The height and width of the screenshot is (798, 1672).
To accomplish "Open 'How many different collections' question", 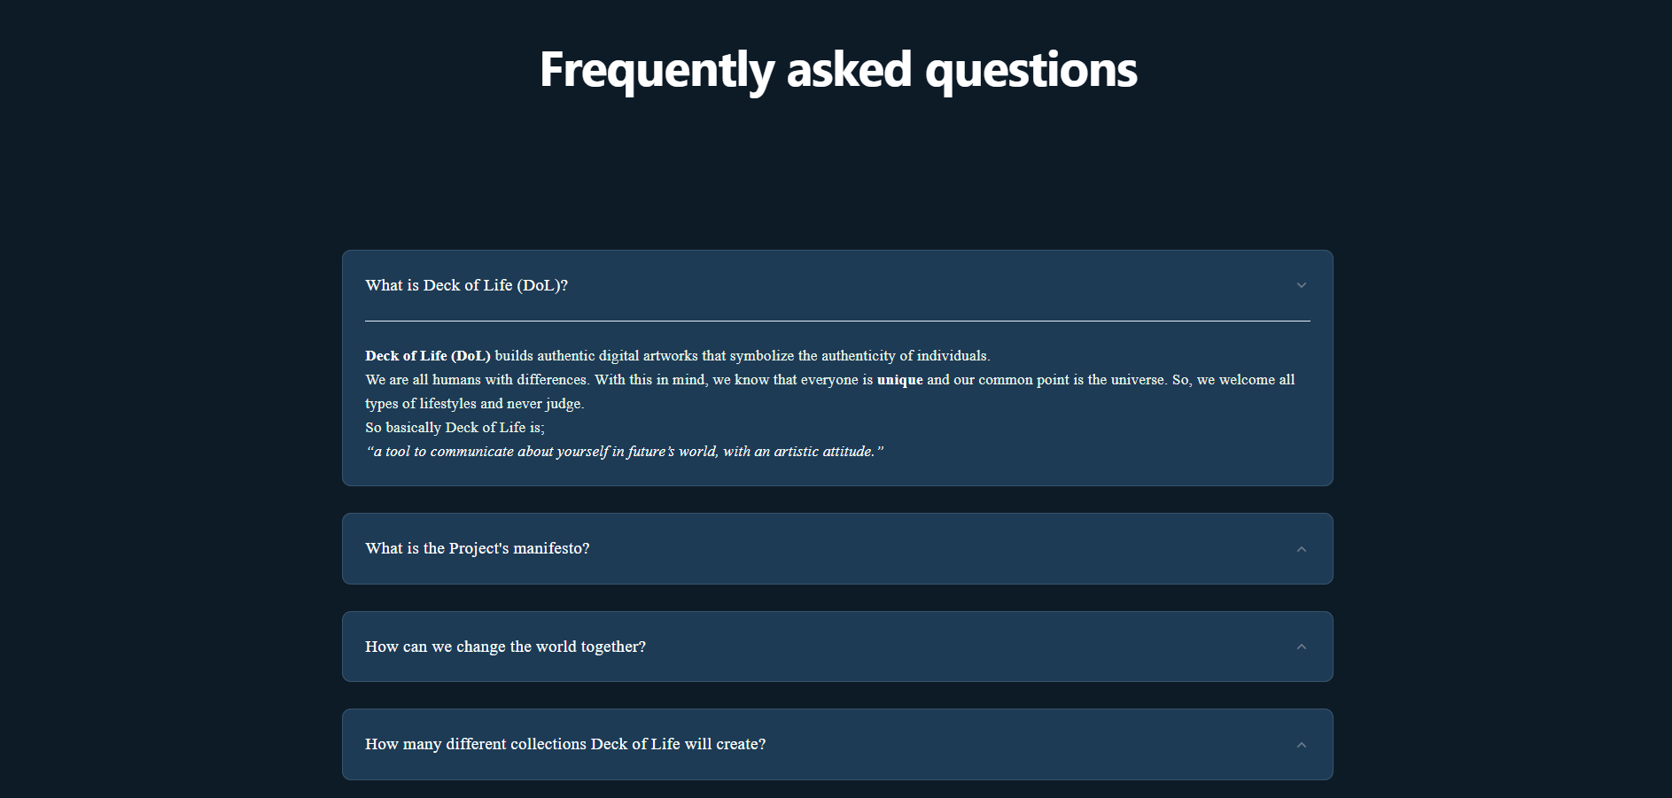I will [565, 744].
